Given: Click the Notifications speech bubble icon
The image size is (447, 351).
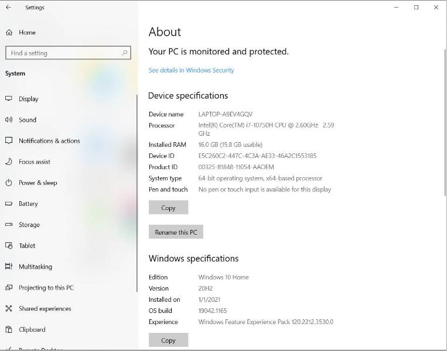Looking at the screenshot, I should [x=9, y=140].
